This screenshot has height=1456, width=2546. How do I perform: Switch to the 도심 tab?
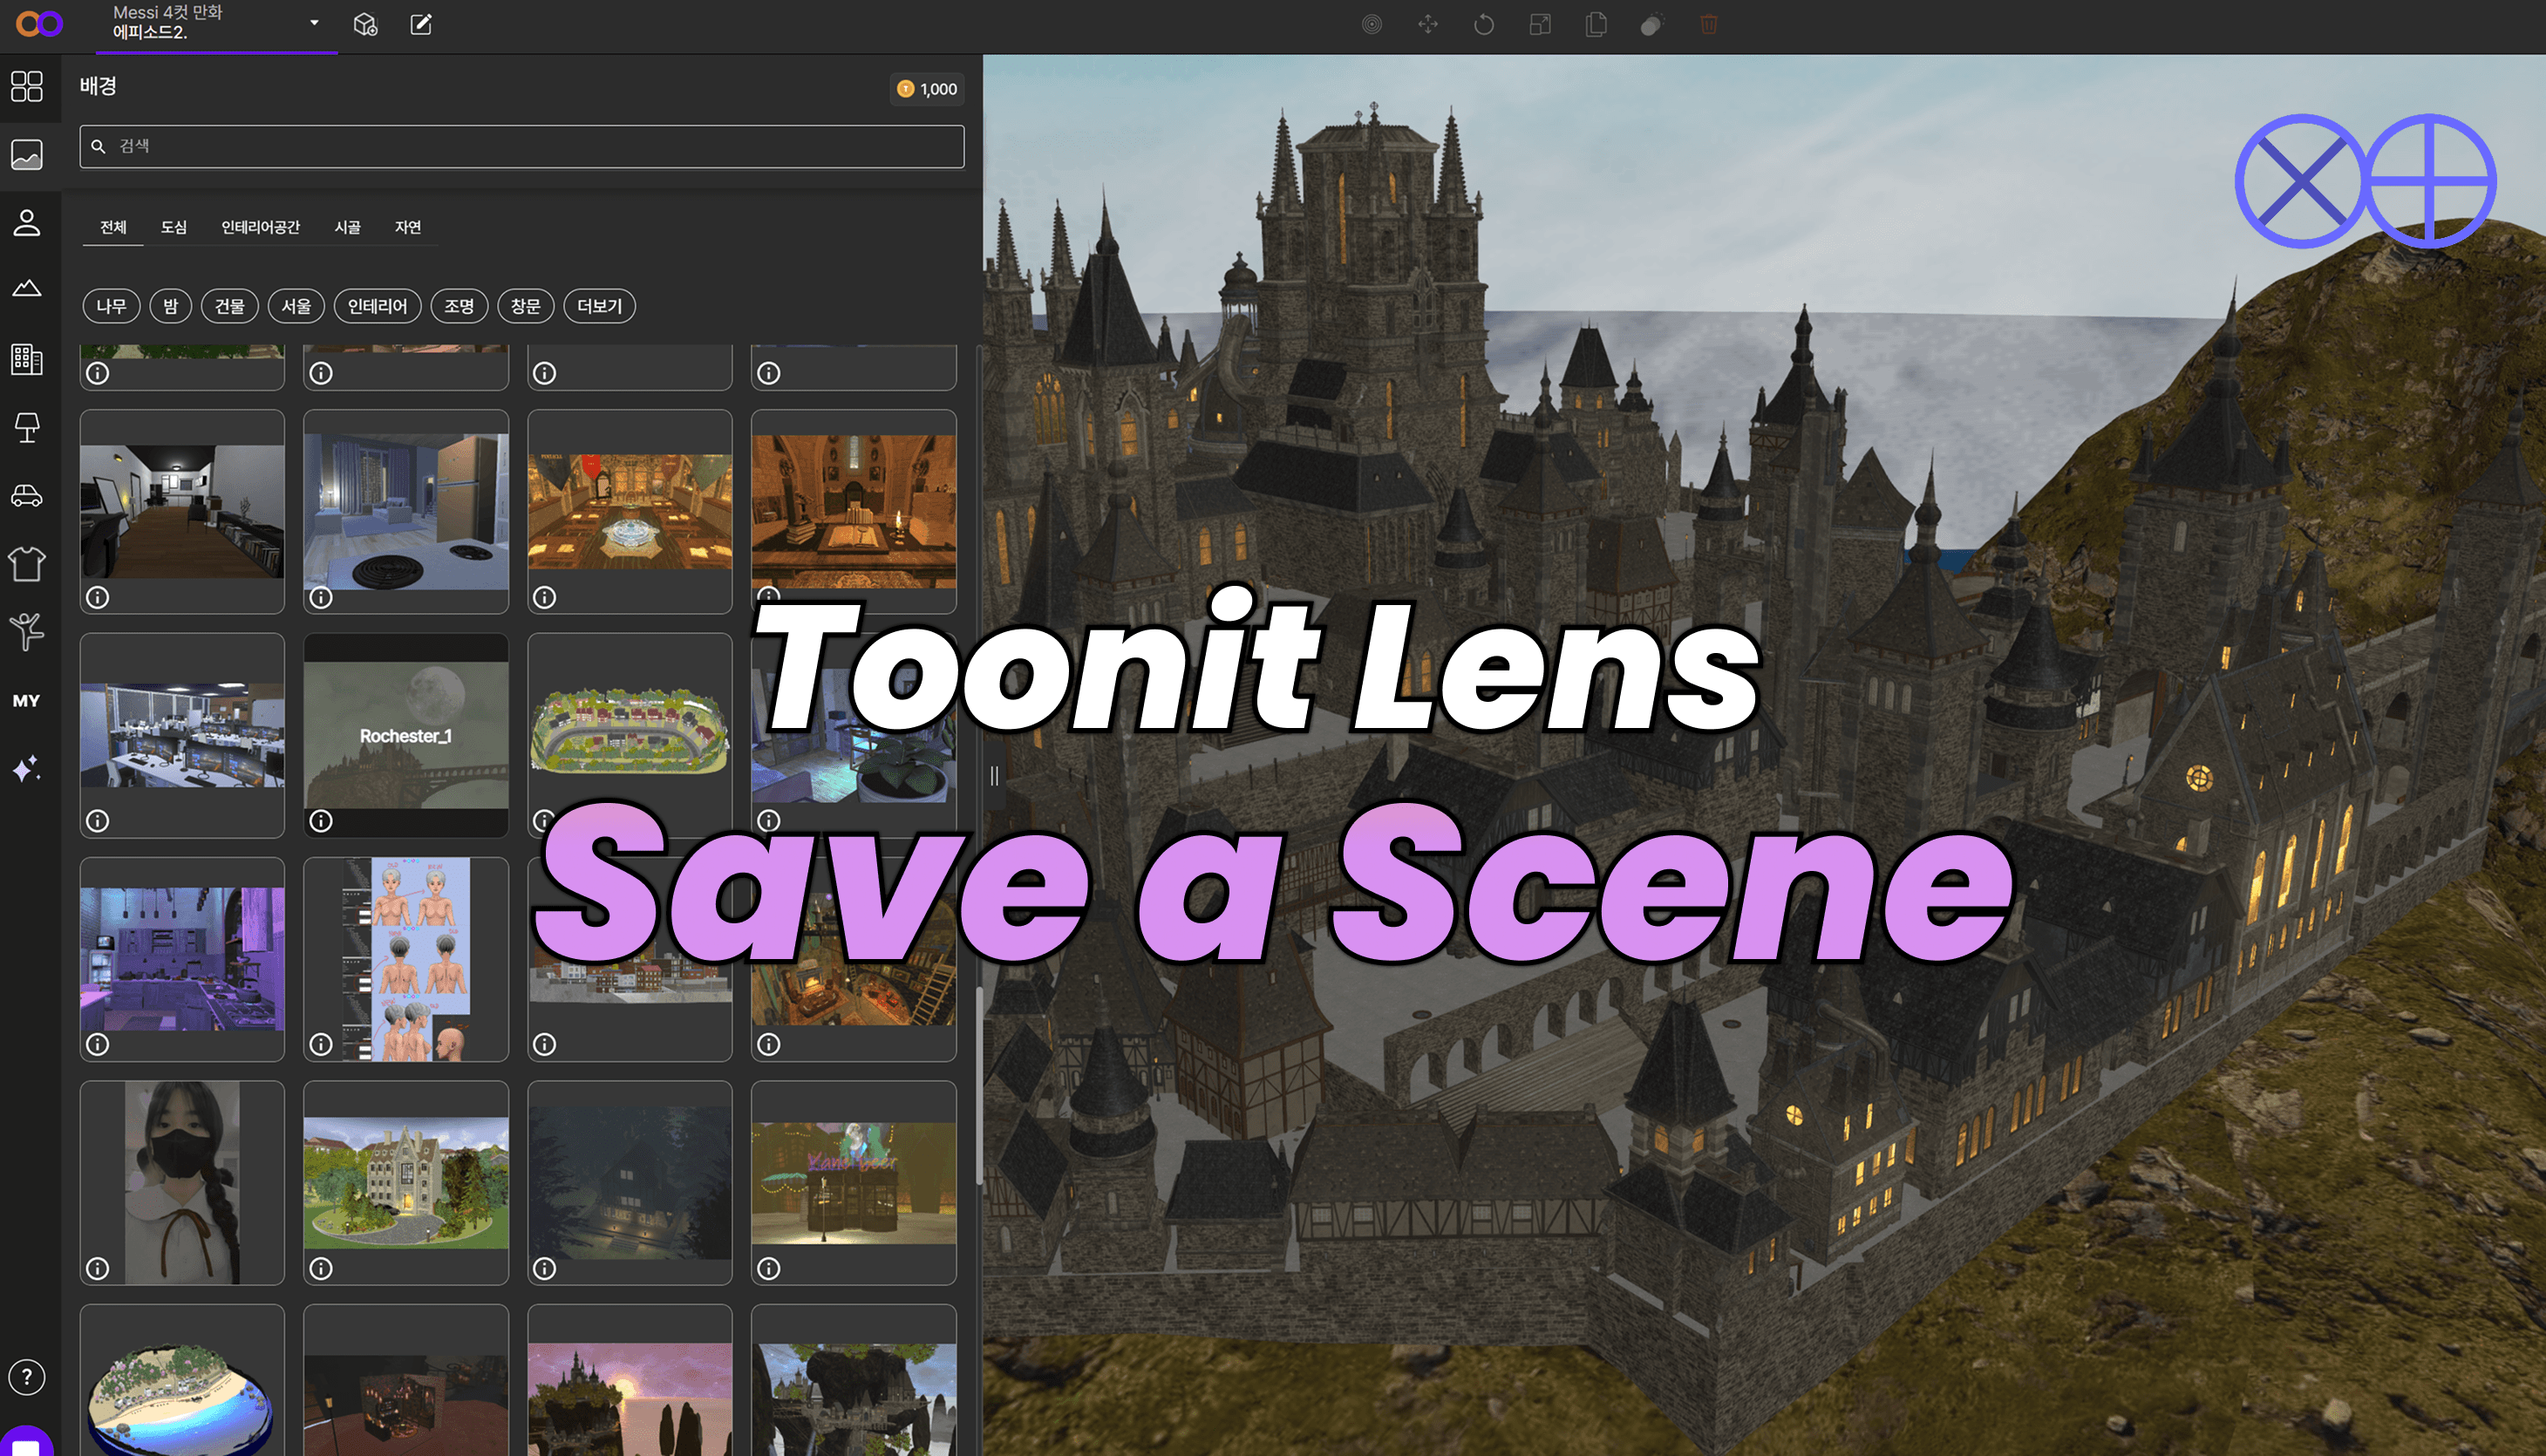(174, 228)
